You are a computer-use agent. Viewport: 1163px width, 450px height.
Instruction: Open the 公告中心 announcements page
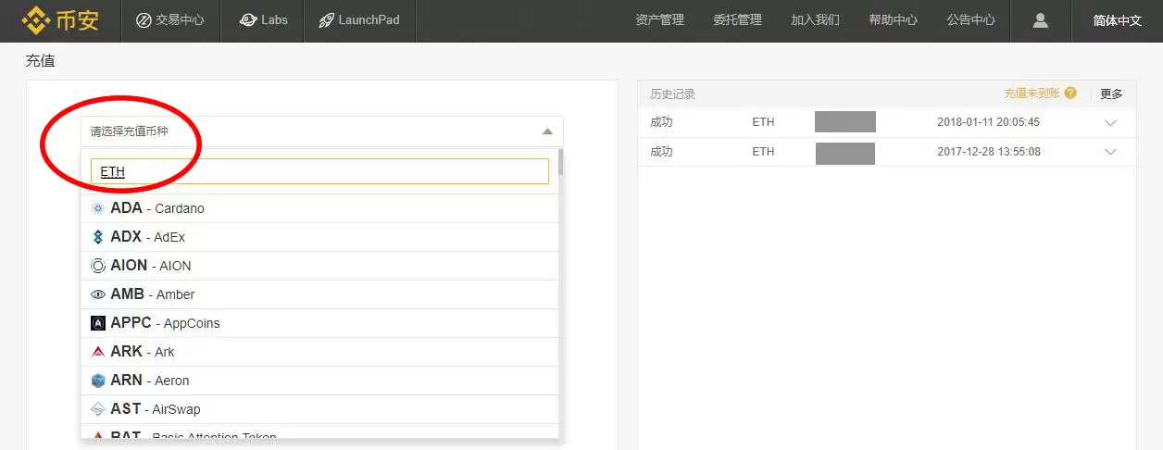[x=971, y=19]
